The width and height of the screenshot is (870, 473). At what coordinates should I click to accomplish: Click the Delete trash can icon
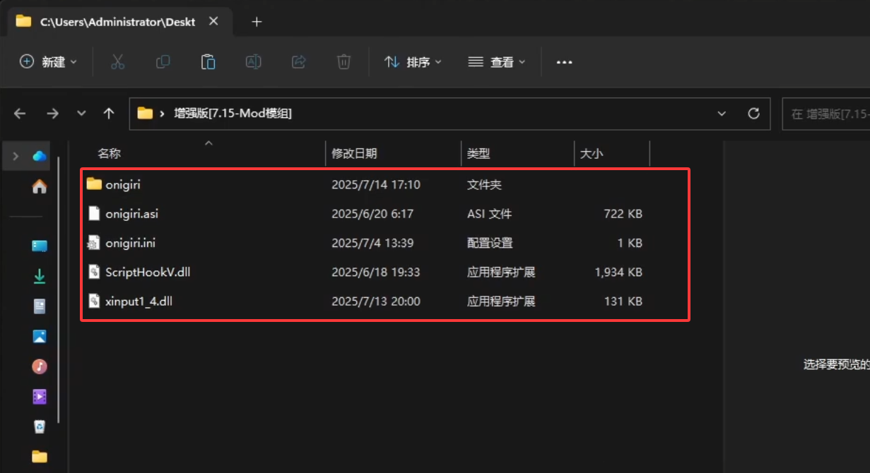click(x=343, y=62)
